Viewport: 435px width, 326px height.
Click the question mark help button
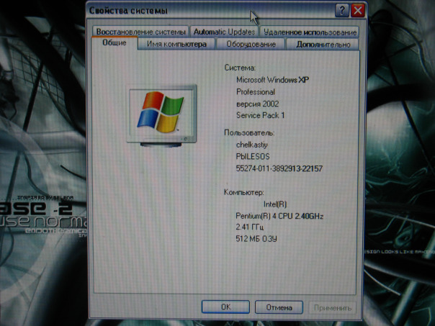coord(342,11)
